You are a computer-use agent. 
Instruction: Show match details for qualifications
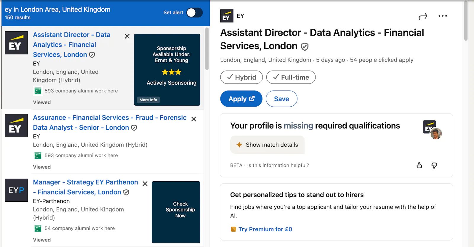[268, 145]
